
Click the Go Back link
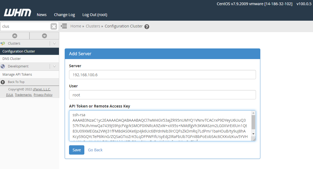click(x=95, y=150)
